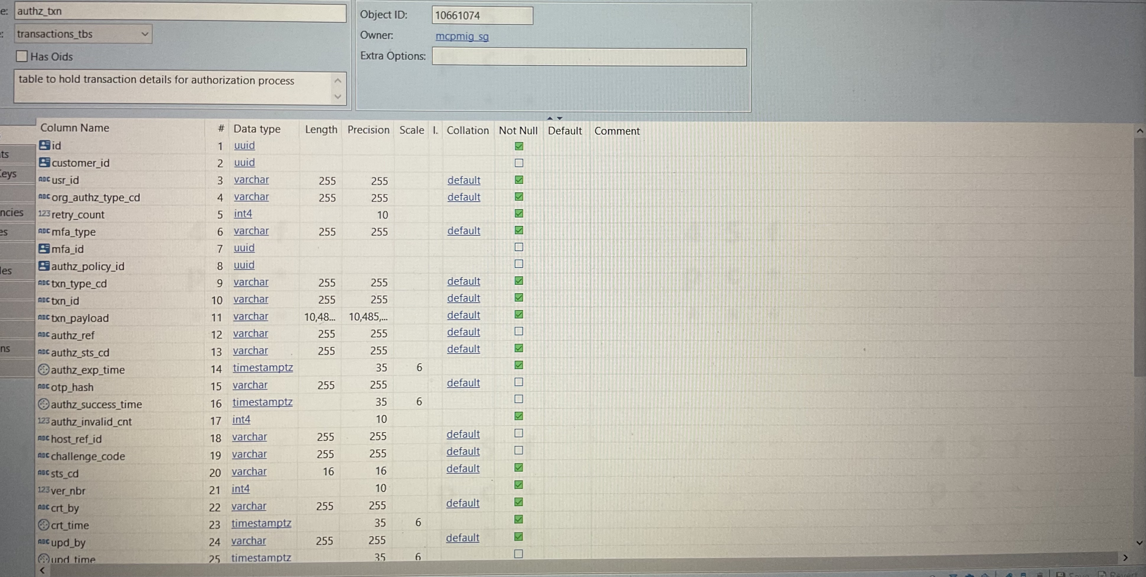Screen dimensions: 1146x577
Task: Click the clock icon next to authz_exp_time
Action: tap(43, 369)
